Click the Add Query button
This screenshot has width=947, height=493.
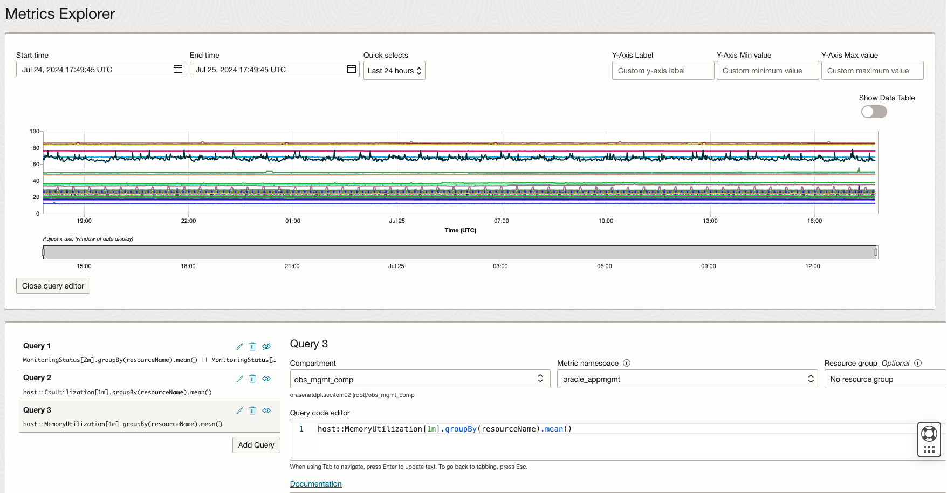(256, 444)
